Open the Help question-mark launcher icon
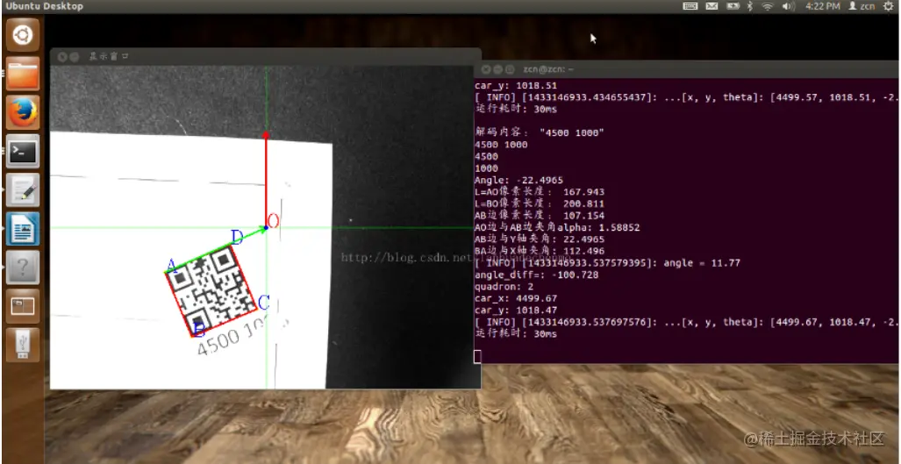The width and height of the screenshot is (901, 464). click(23, 268)
